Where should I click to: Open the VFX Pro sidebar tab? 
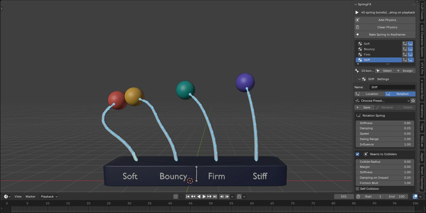pyautogui.click(x=422, y=68)
